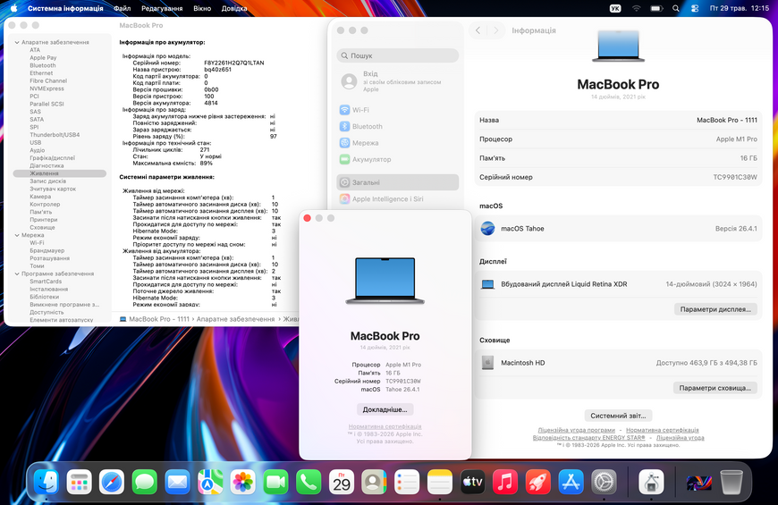Image resolution: width=778 pixels, height=505 pixels.
Task: Open Messages app in dock
Action: pos(145,482)
